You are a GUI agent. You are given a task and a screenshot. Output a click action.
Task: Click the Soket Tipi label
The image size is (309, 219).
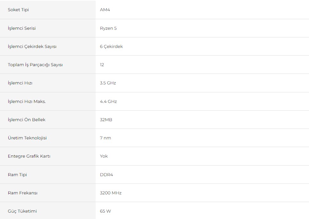18,10
